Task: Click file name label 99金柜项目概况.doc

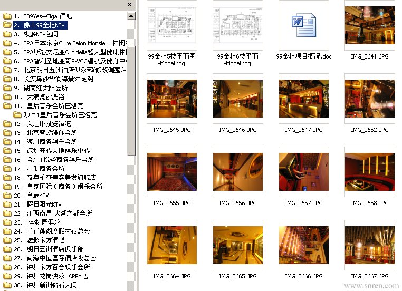Action: pyautogui.click(x=304, y=56)
